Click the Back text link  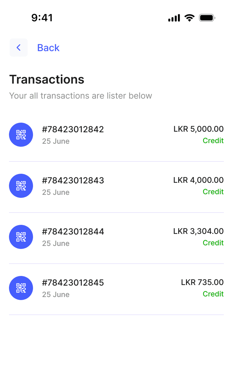pyautogui.click(x=48, y=48)
